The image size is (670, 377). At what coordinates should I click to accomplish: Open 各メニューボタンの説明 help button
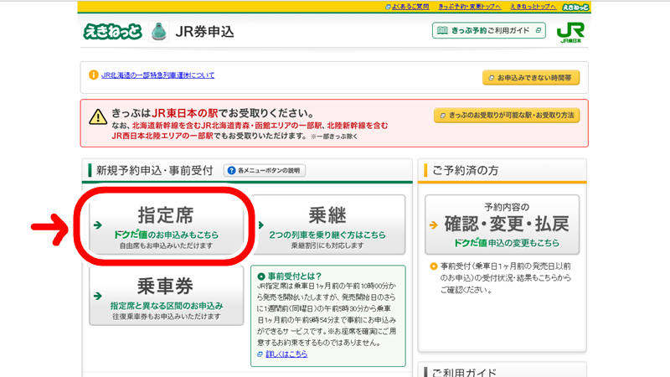[x=264, y=171]
